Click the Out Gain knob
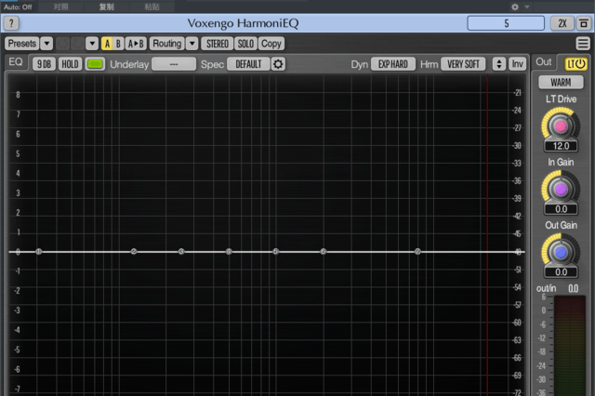595x396 pixels. 561,252
